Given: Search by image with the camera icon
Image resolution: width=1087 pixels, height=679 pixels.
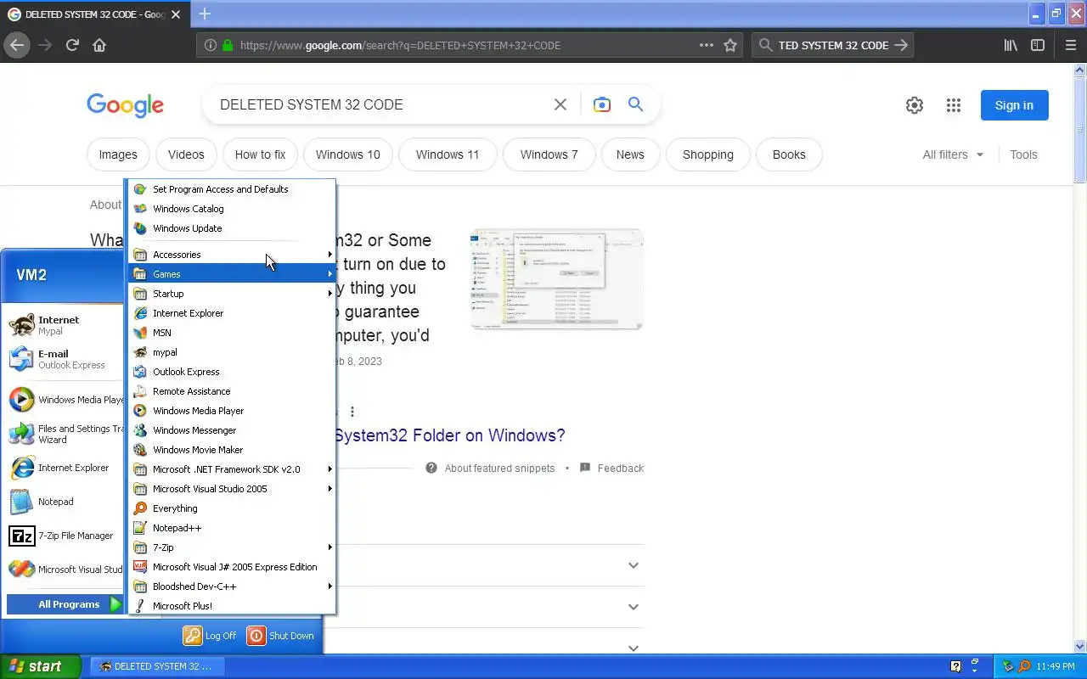Looking at the screenshot, I should pyautogui.click(x=601, y=104).
